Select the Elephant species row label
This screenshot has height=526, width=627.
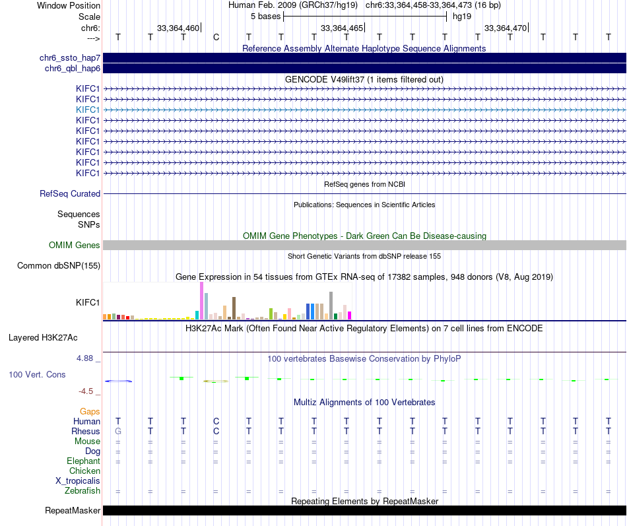click(x=83, y=461)
